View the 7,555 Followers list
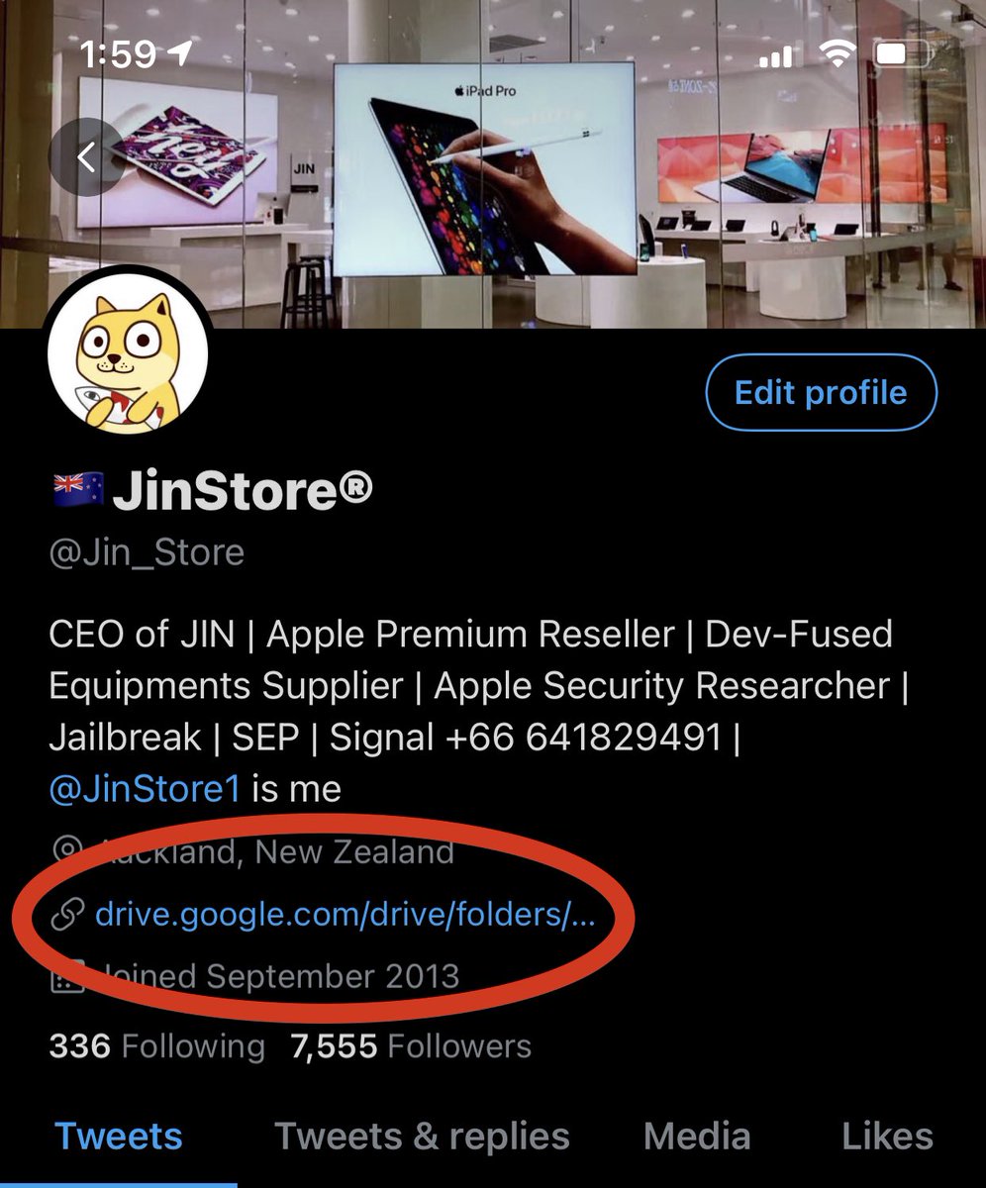 tap(411, 1046)
